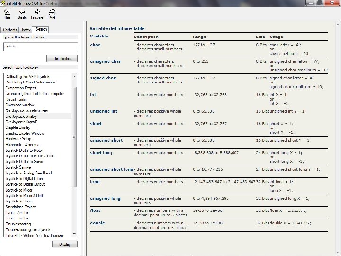The image size is (341, 256).
Task: Select topic Joystick Digital to Motor & Limit
Action: point(29,156)
